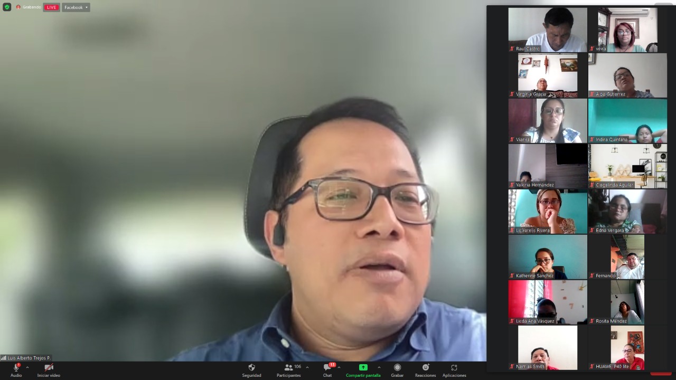This screenshot has width=676, height=380.
Task: Open the Aplicaciones apps panel
Action: tap(454, 368)
